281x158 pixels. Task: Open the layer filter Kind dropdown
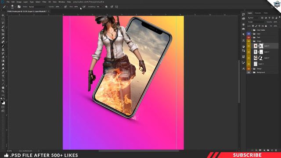click(x=254, y=18)
